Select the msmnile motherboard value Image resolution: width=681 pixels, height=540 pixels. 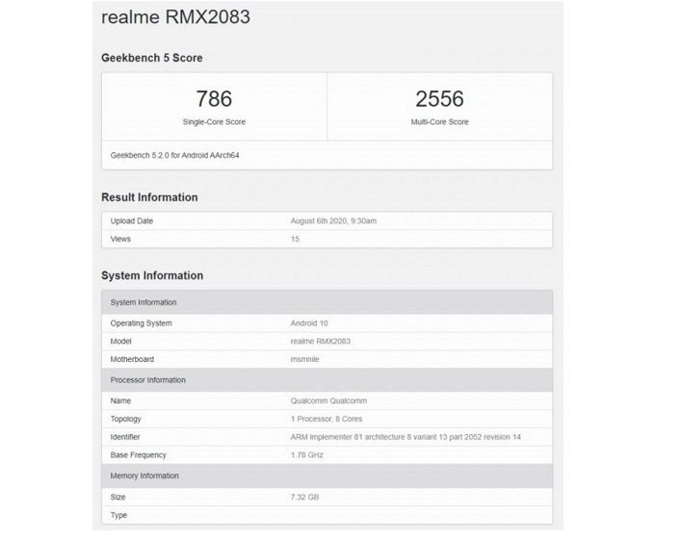tap(305, 359)
